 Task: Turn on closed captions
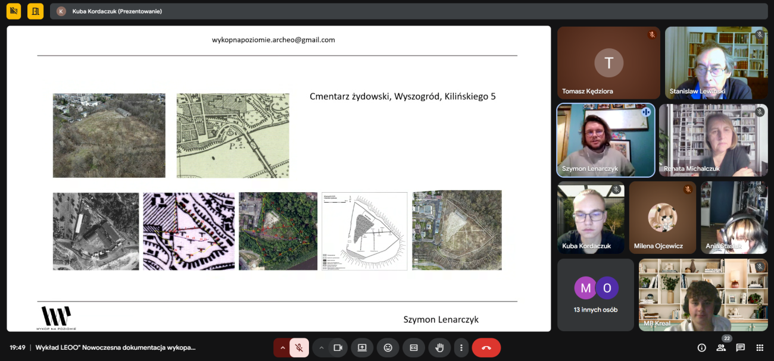tap(414, 347)
